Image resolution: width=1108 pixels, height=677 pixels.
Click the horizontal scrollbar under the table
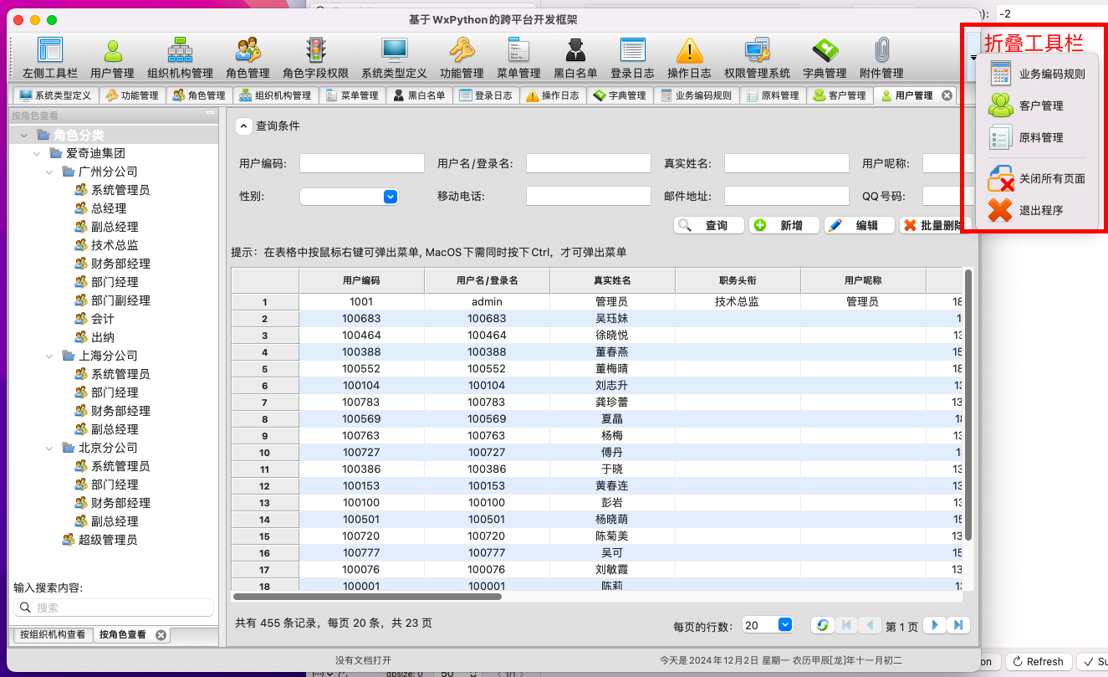(368, 597)
